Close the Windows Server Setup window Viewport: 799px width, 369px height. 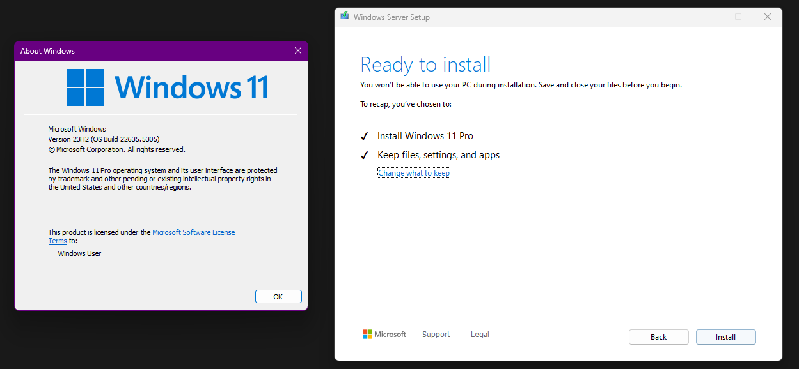tap(767, 17)
